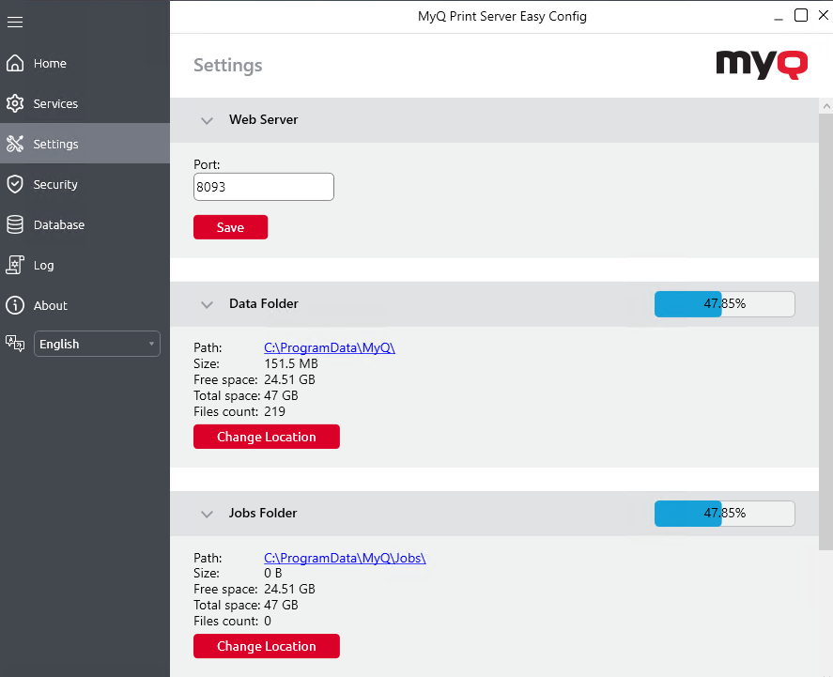Click the Save port button

pyautogui.click(x=231, y=227)
